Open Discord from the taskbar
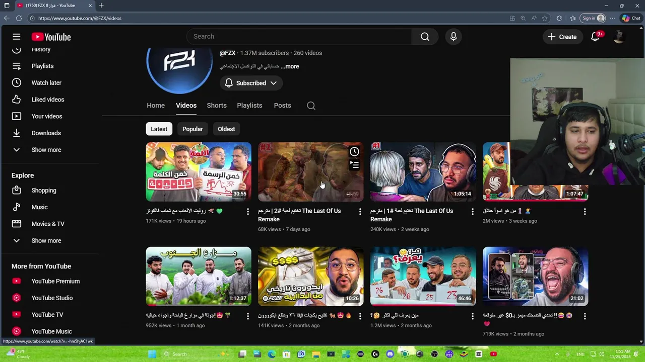Viewport: 645px width, 362px height. point(390,354)
